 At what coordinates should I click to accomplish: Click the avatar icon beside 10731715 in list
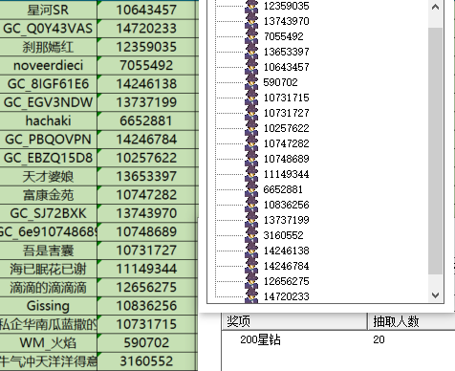pos(251,98)
